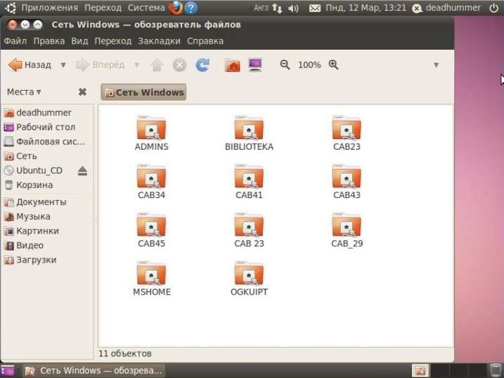Launch Firefox from the top panel
The width and height of the screenshot is (504, 378).
pos(175,8)
